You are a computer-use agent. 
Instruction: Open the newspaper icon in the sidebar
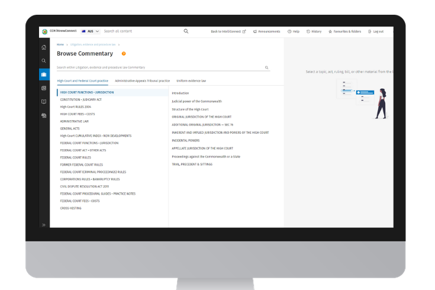click(x=44, y=88)
